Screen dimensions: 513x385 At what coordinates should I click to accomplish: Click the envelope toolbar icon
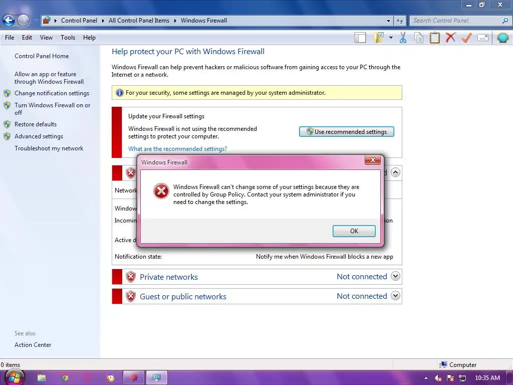coord(482,38)
